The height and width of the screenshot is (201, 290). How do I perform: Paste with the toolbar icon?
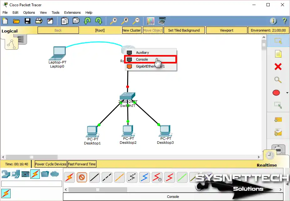point(75,21)
